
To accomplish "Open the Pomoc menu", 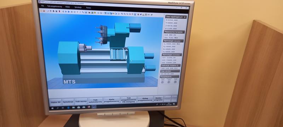I will [88, 8].
